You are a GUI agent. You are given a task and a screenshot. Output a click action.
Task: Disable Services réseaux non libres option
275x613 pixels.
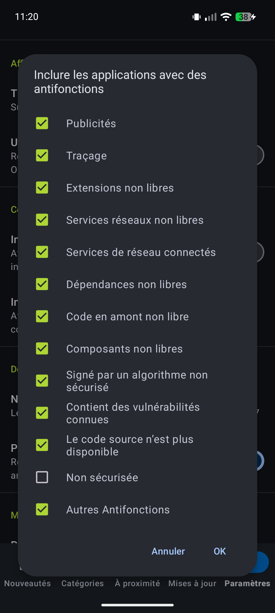[x=42, y=220]
